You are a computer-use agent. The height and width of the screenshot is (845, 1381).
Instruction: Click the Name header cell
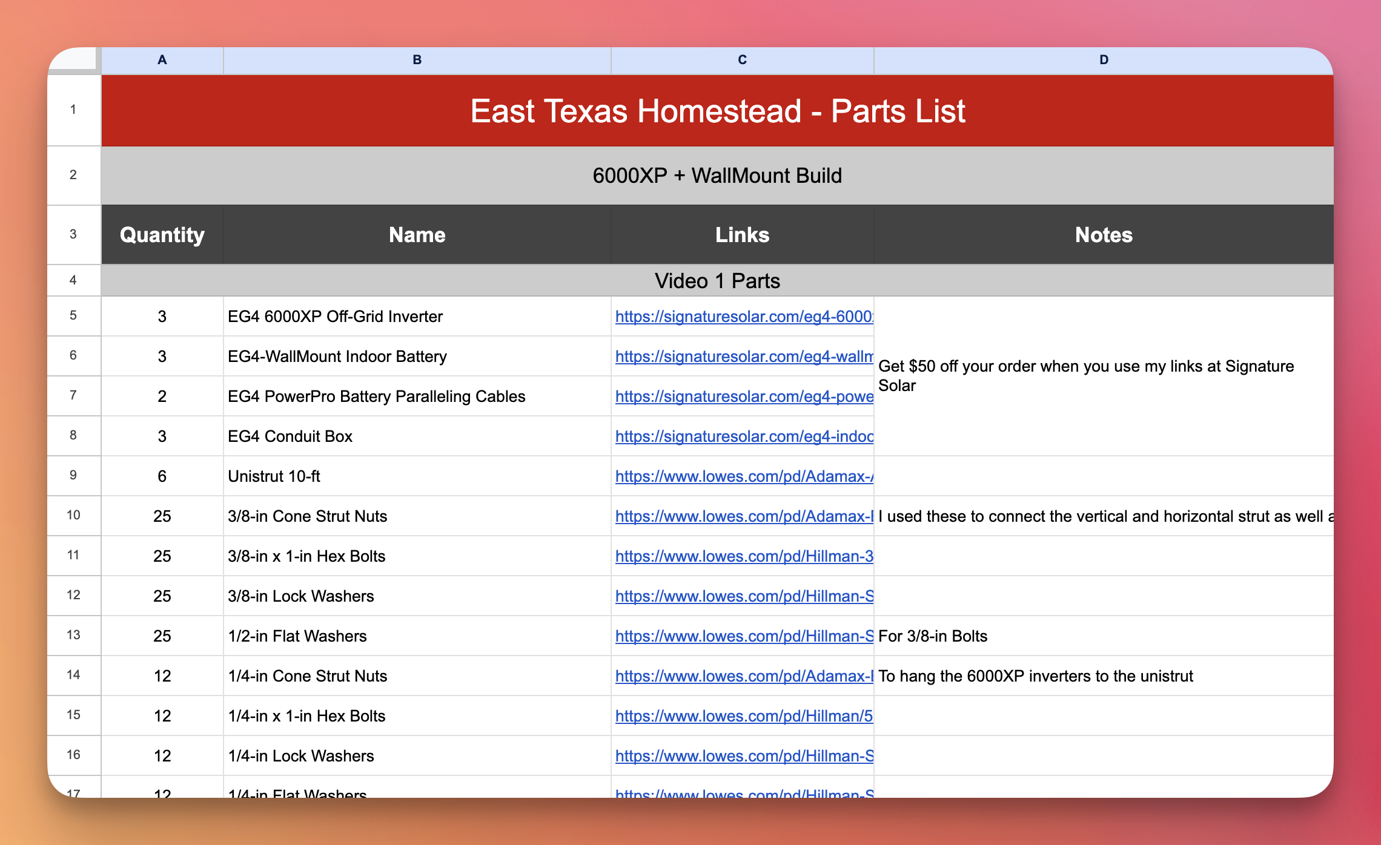[417, 235]
